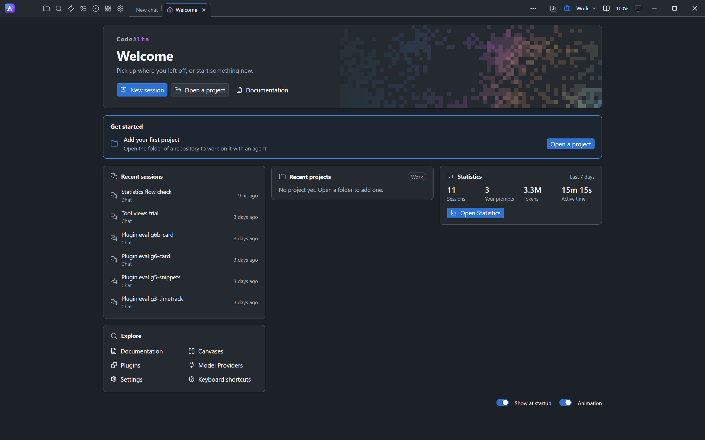Open Settings under Explore
Viewport: 705px width, 440px height.
click(127, 379)
